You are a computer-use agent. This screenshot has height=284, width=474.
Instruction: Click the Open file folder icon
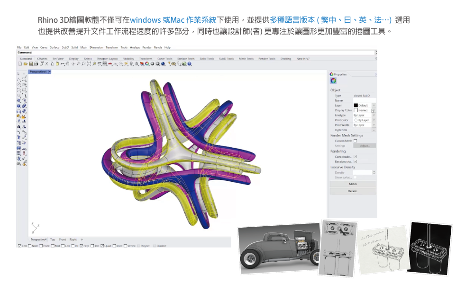pos(25,63)
